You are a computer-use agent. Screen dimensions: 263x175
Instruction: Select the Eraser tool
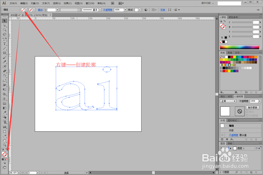click(x=4, y=71)
